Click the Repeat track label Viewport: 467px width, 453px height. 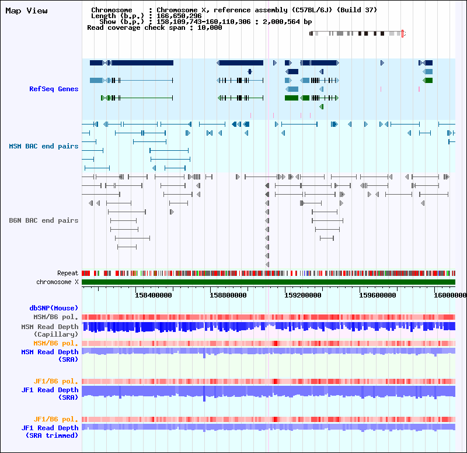pyautogui.click(x=68, y=273)
